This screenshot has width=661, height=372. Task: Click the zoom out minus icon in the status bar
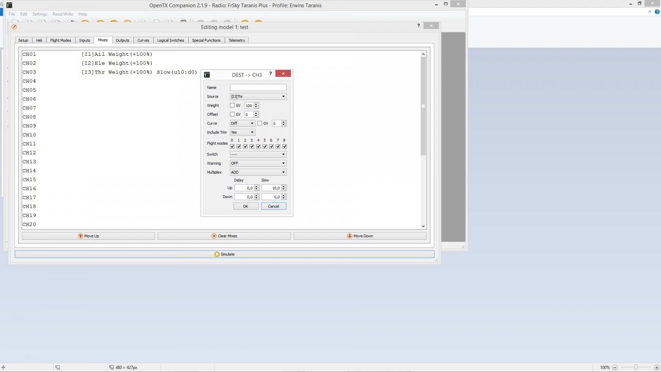(x=615, y=367)
